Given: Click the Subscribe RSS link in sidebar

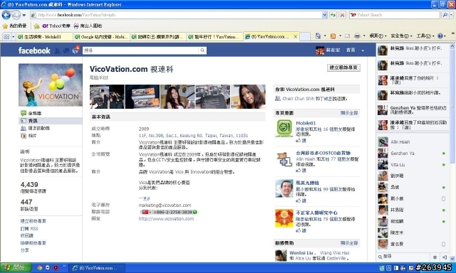Looking at the screenshot, I should (29, 229).
